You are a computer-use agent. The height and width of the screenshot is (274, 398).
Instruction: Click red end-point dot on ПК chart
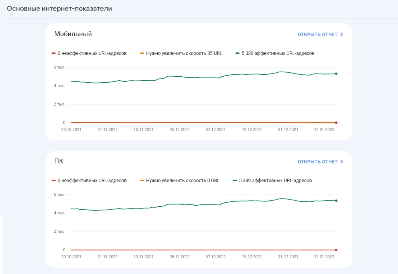click(336, 250)
